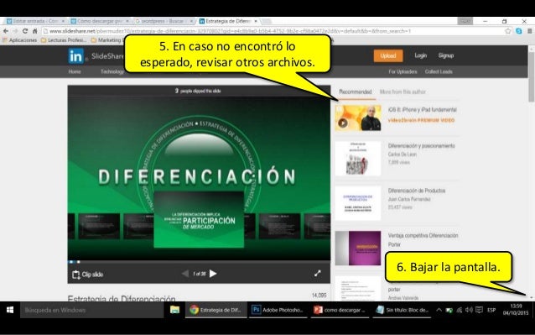
Task: Open the purple Ventaja competitiva thumbnail
Action: 358,249
